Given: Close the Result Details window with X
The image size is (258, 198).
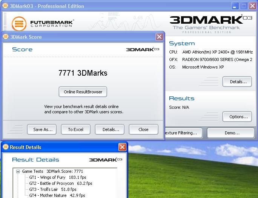Looking at the screenshot, I should point(122,147).
